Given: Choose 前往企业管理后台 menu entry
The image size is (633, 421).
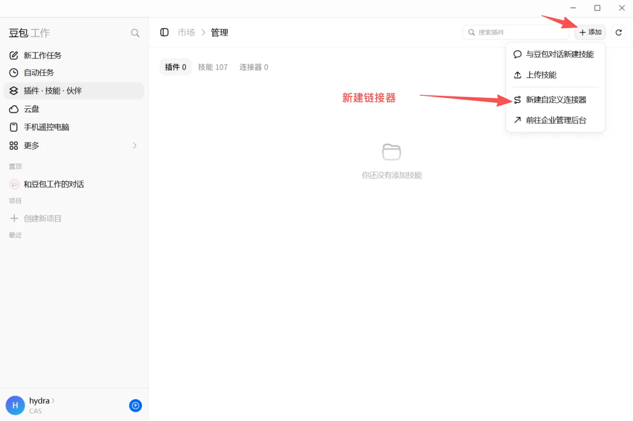Looking at the screenshot, I should (555, 120).
